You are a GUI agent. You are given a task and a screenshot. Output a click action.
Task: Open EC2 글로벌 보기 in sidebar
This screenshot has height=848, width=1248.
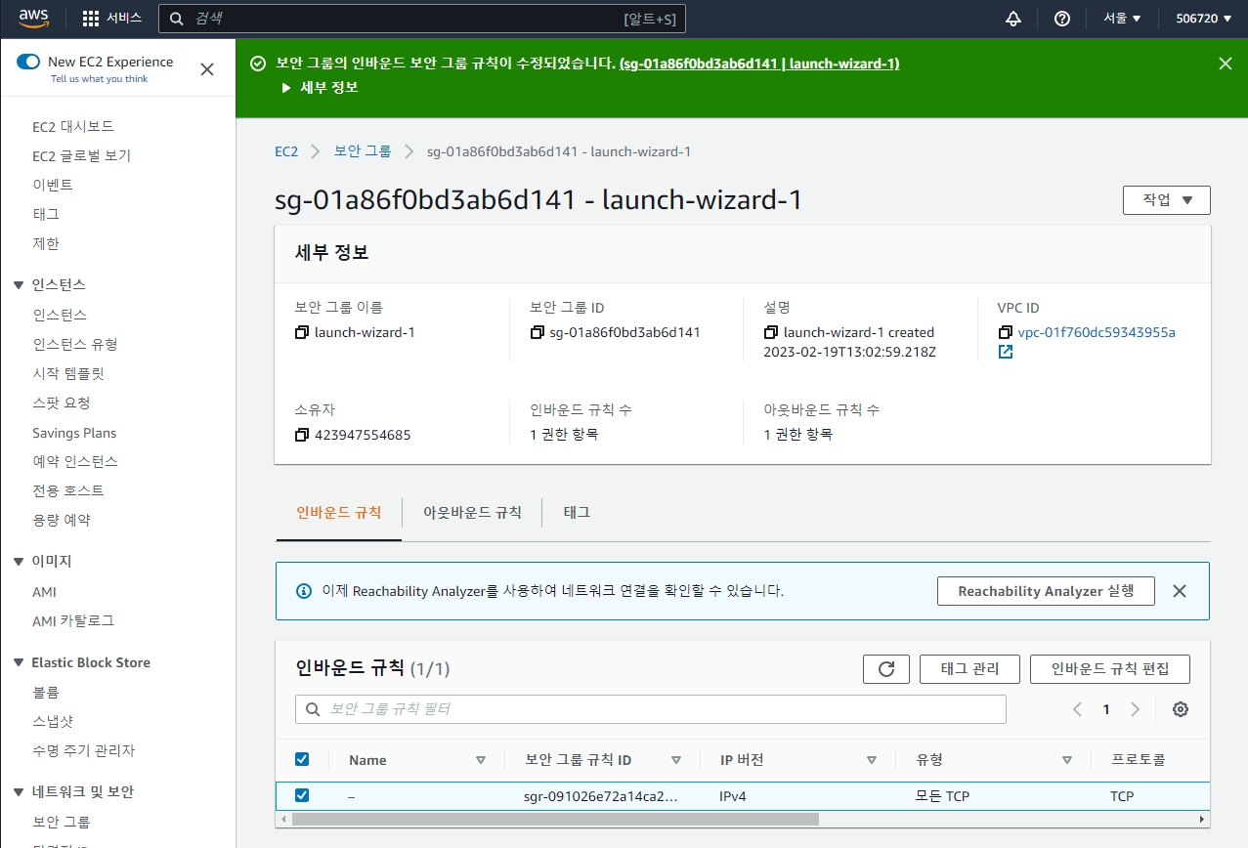coord(81,156)
